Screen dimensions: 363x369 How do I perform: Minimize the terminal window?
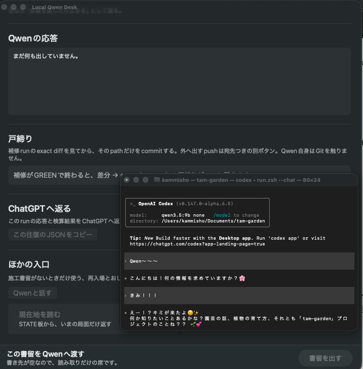(136, 180)
